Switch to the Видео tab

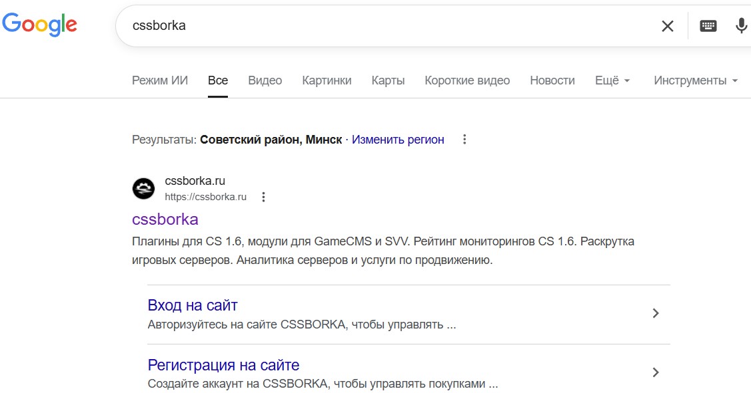[x=265, y=80]
